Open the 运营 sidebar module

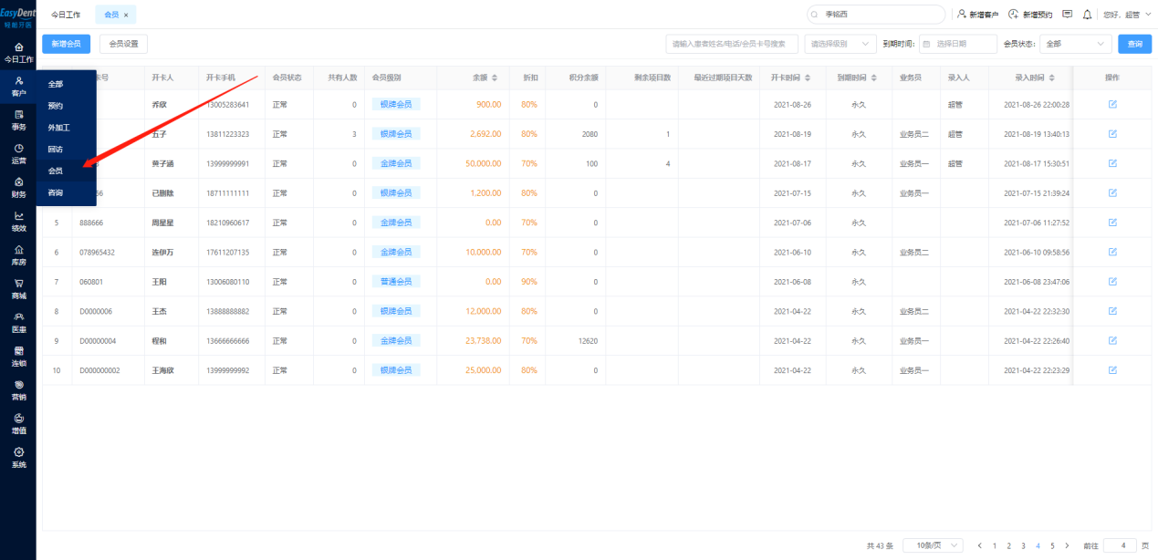tap(18, 154)
